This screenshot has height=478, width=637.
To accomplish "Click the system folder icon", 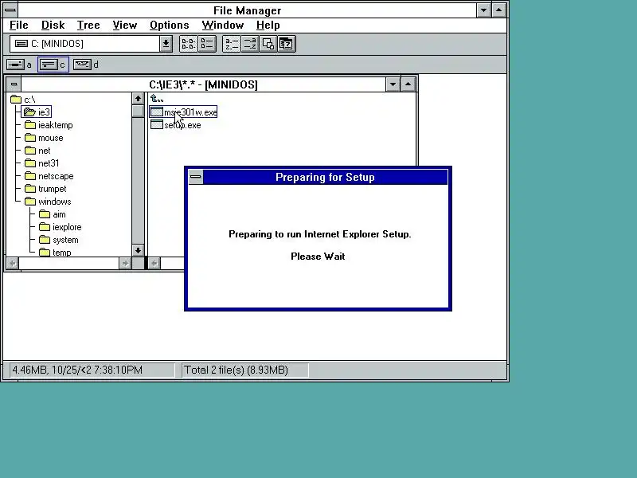I will point(45,240).
